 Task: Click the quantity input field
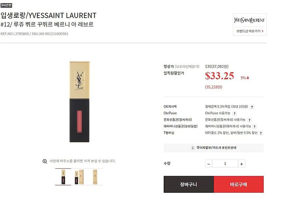(225, 164)
